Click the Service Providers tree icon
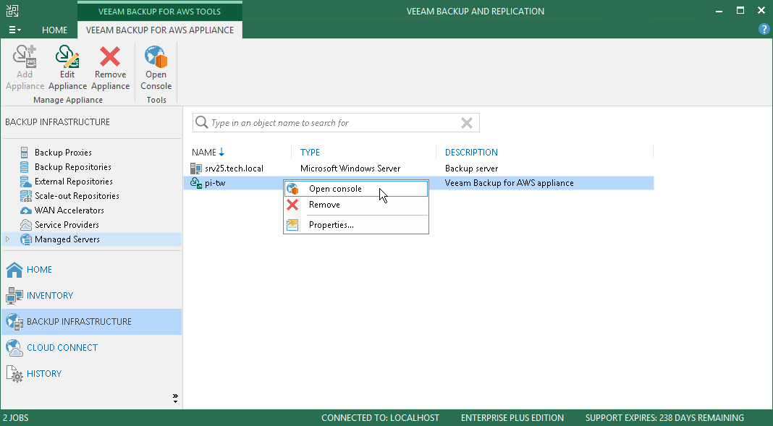 pyautogui.click(x=25, y=225)
